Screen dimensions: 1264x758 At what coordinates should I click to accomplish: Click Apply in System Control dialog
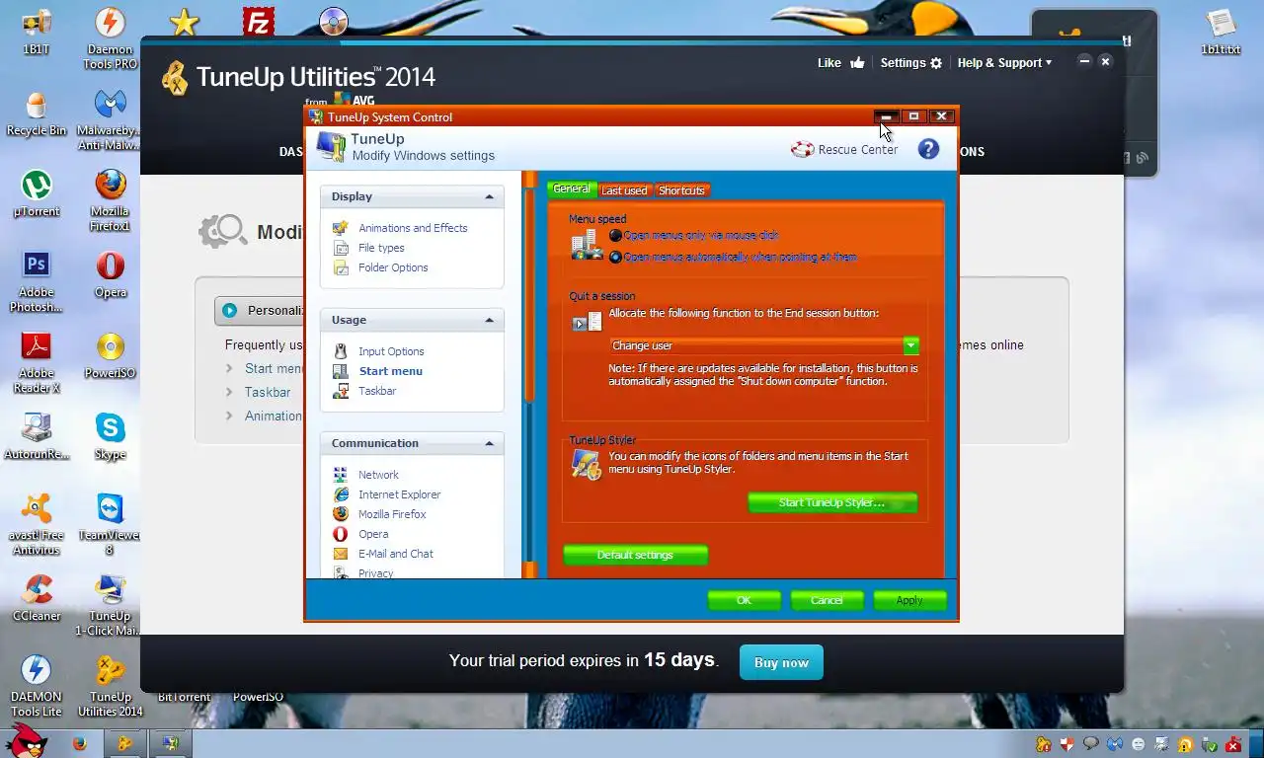click(909, 600)
